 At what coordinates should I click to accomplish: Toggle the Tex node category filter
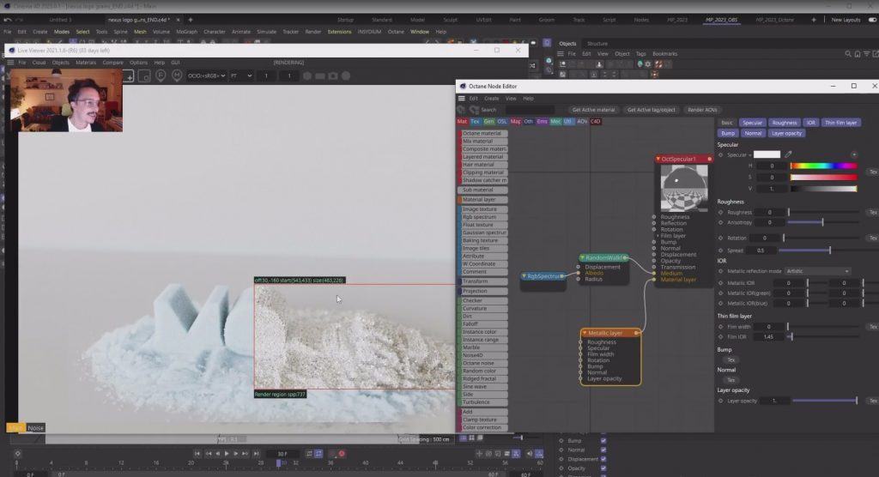coord(475,122)
